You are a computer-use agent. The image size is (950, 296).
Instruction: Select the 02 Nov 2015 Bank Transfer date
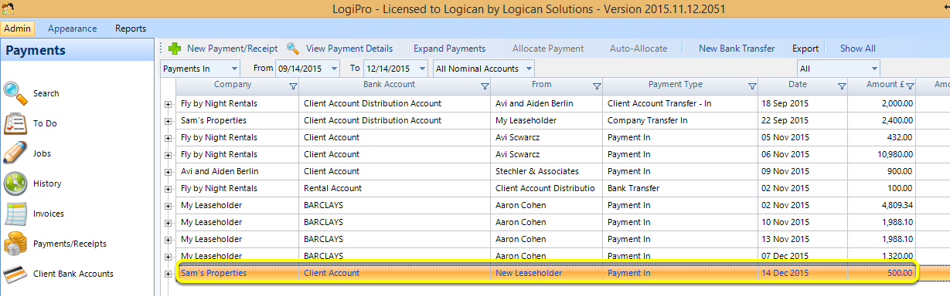803,188
